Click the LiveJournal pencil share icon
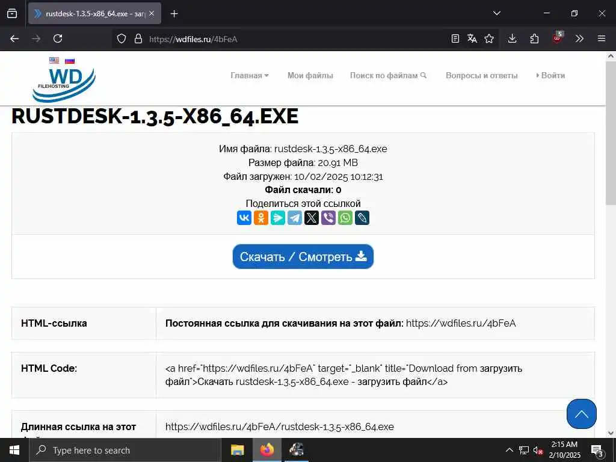 click(x=362, y=218)
